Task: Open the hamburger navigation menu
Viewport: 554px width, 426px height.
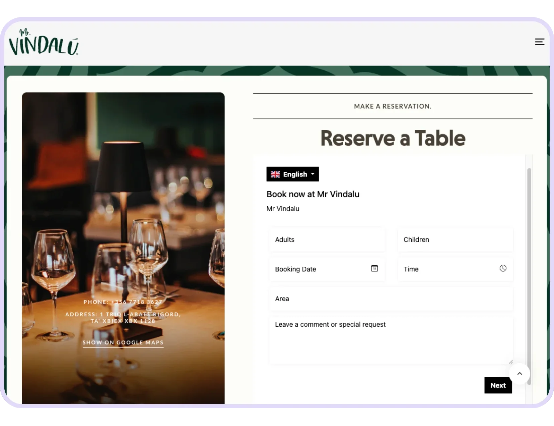Action: coord(539,42)
